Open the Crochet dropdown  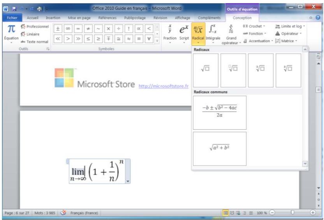[254, 26]
